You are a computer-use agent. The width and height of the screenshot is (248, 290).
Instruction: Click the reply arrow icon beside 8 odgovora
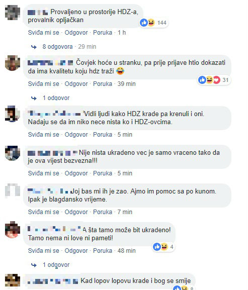pyautogui.click(x=34, y=47)
